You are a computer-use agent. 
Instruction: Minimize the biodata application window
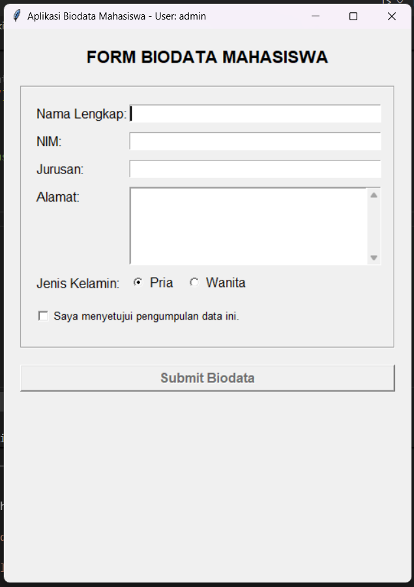tap(315, 16)
